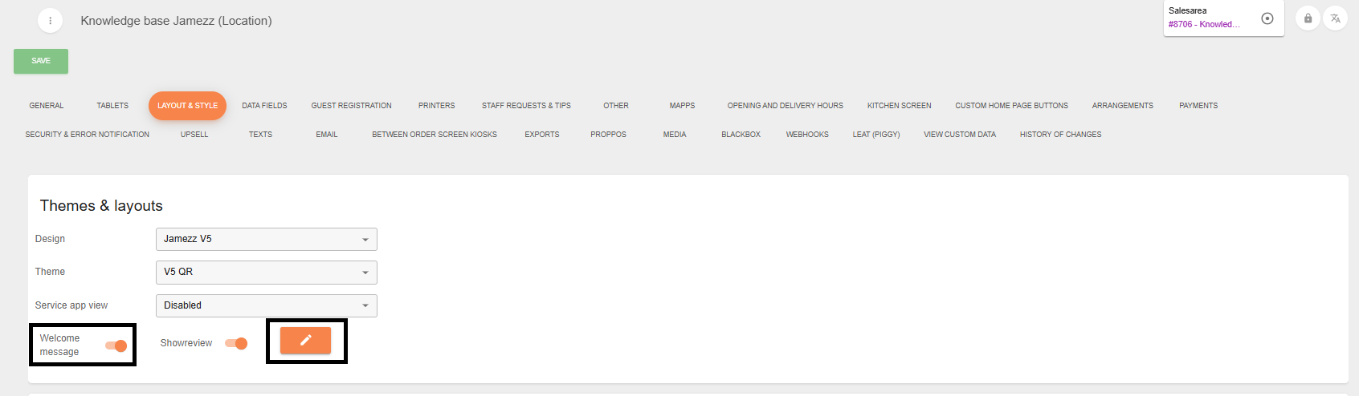This screenshot has height=396, width=1359.
Task: Open the translate language icon
Action: coord(1335,18)
